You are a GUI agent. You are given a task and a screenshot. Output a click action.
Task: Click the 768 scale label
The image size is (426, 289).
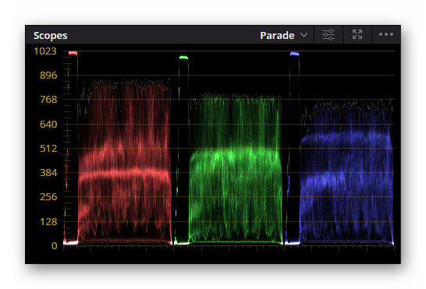[x=48, y=99]
